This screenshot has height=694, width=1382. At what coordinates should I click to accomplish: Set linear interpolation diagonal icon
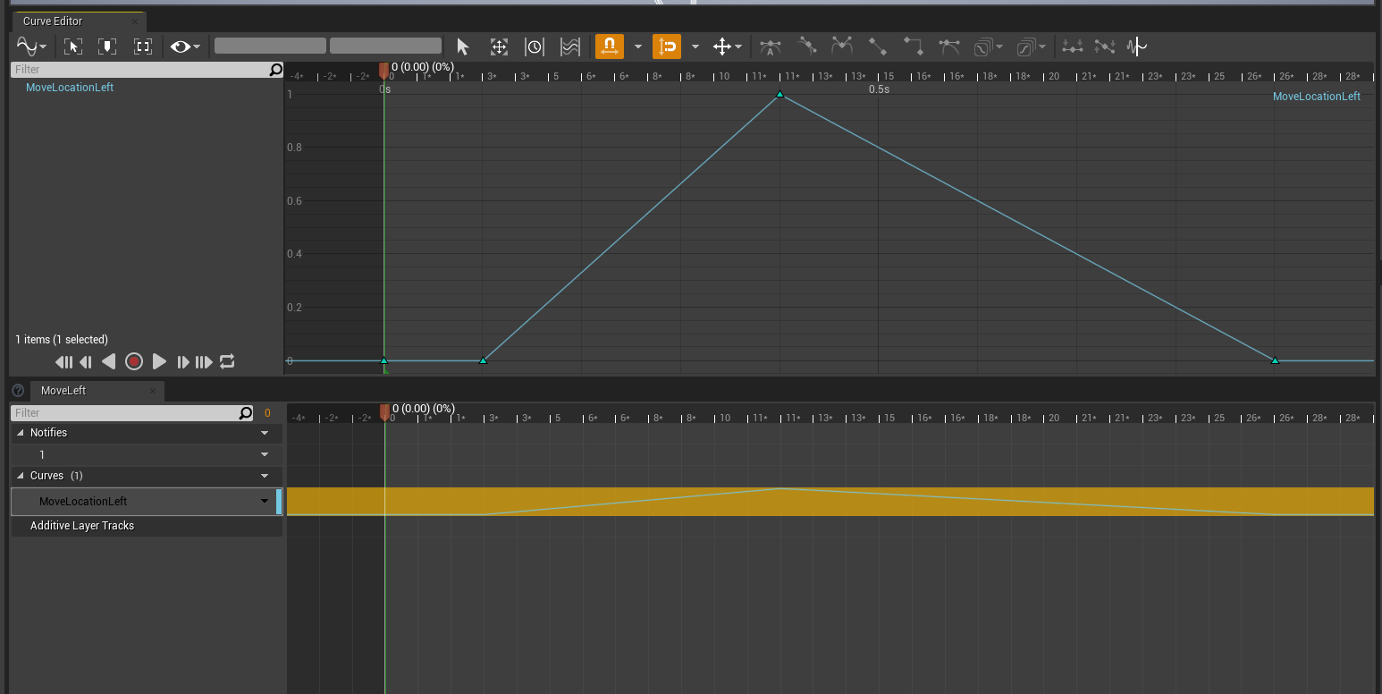coord(878,46)
